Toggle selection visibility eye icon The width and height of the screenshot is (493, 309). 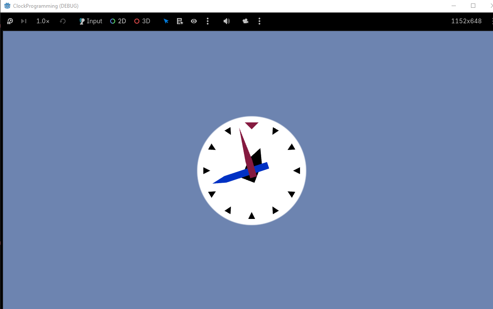tap(194, 21)
